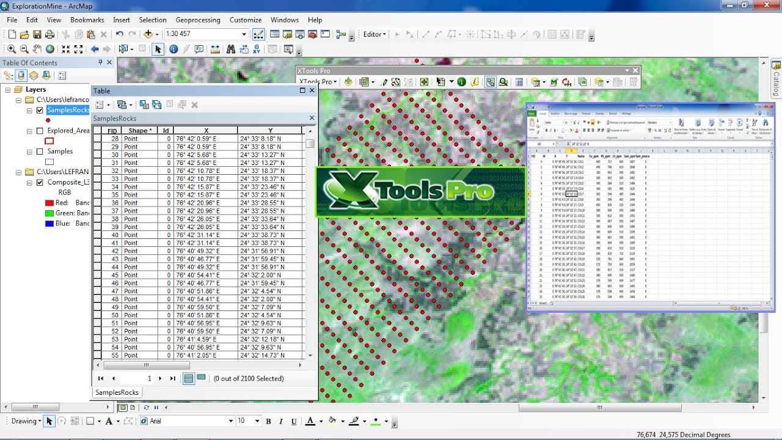Viewport: 782px width, 440px height.
Task: Click List By Drawing Order icon
Action: click(x=9, y=76)
